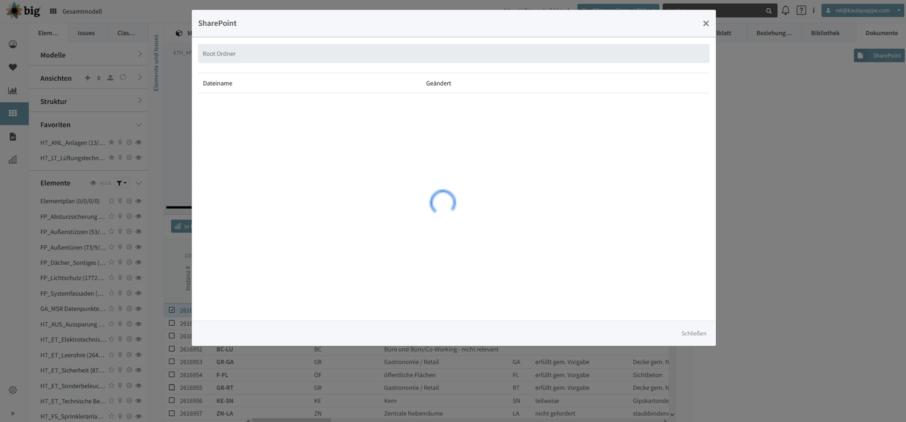Click the apps grid icon beside Gesamtmodell
This screenshot has width=906, height=422.
tap(53, 11)
